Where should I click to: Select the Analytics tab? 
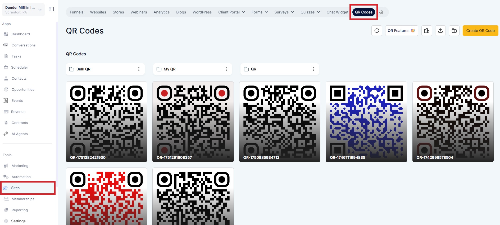tap(162, 12)
